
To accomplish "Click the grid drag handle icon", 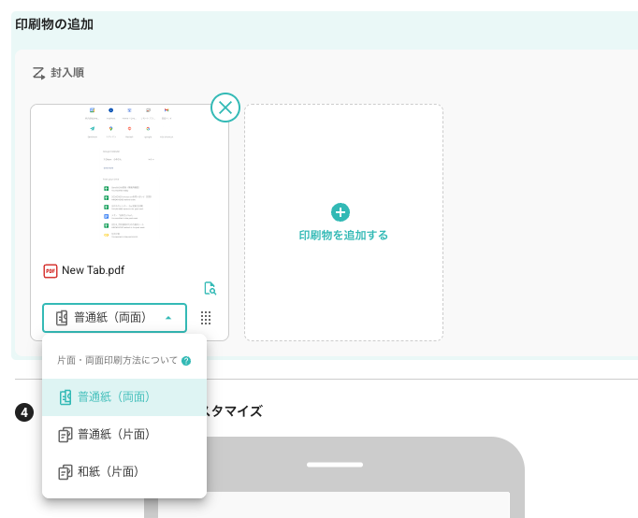I will tap(206, 318).
